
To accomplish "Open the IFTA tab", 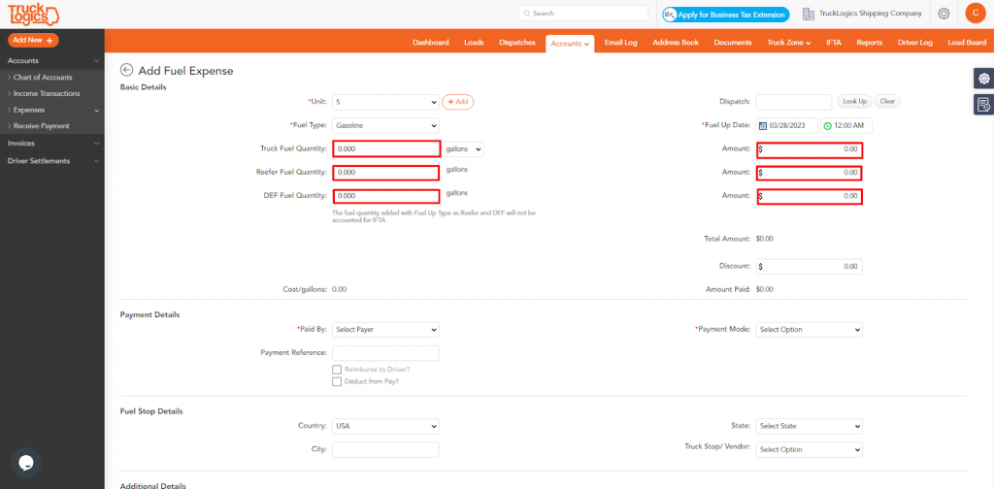I will (x=834, y=43).
